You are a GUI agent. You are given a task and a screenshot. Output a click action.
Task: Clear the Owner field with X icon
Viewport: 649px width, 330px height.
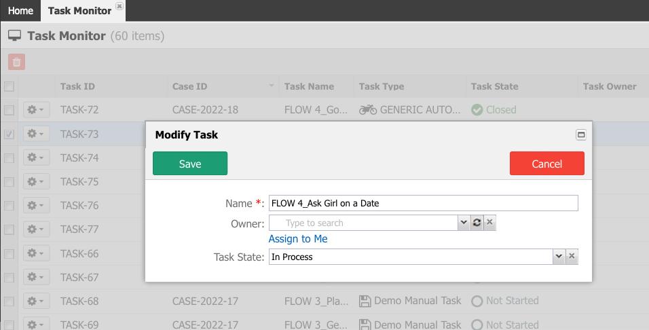pos(489,223)
